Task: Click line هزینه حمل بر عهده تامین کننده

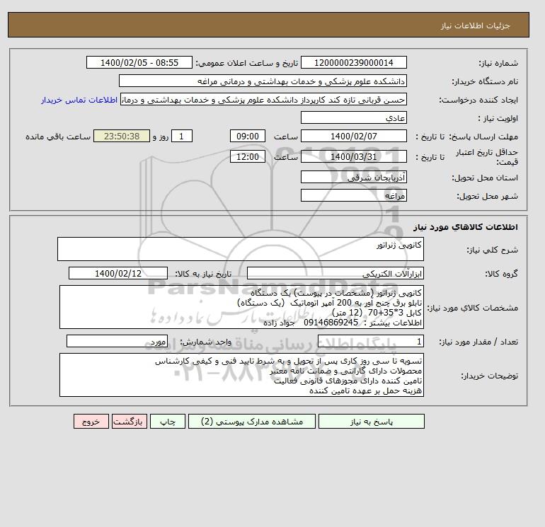Action: [366, 390]
